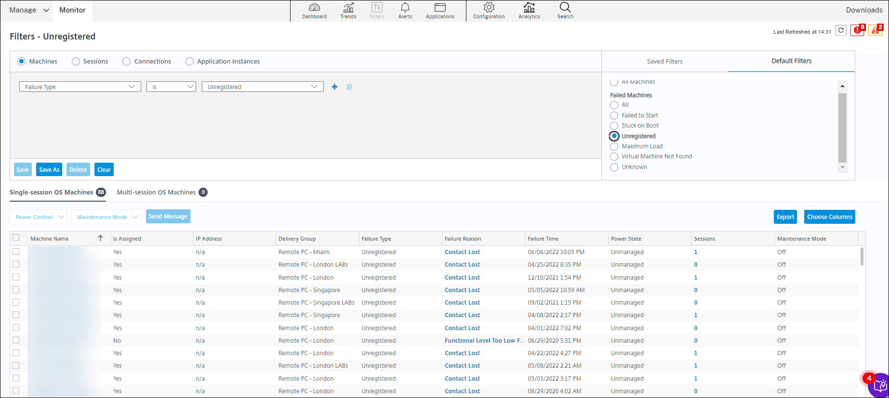
Task: Open the Multi-session OS Machines tab
Action: (162, 192)
